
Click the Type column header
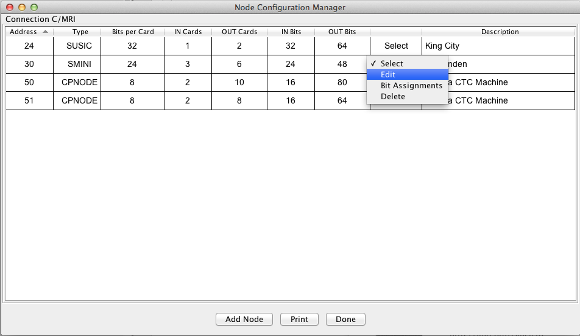80,32
